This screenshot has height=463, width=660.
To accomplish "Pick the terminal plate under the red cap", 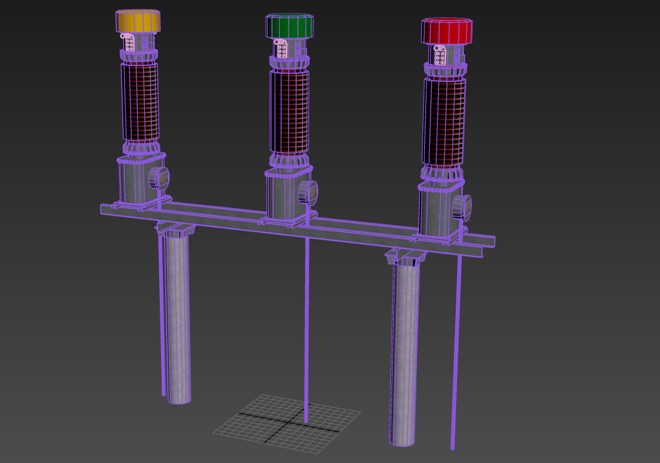I will [440, 55].
